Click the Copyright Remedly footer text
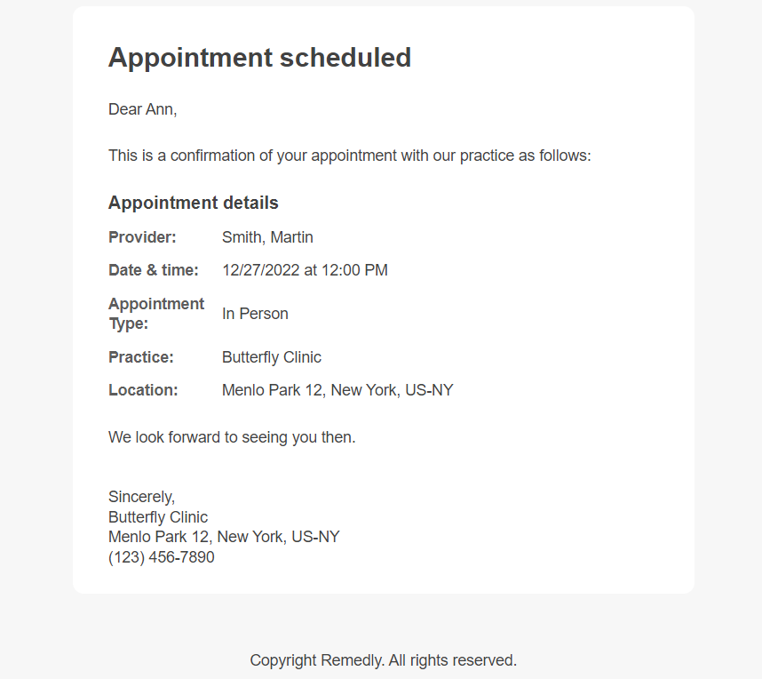The height and width of the screenshot is (679, 762). tap(384, 660)
